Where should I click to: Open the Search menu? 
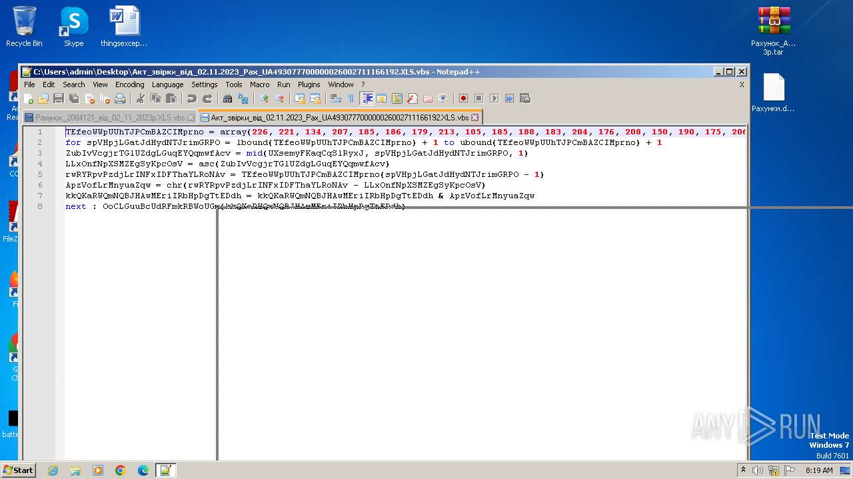74,84
